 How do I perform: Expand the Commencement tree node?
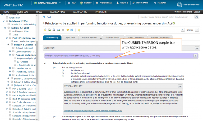pyautogui.click(x=10, y=51)
